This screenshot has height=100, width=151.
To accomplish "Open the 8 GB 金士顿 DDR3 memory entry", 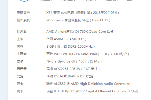I will (x=71, y=47).
